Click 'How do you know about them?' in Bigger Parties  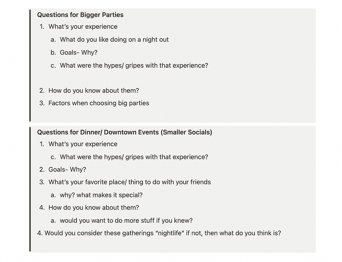94,91
